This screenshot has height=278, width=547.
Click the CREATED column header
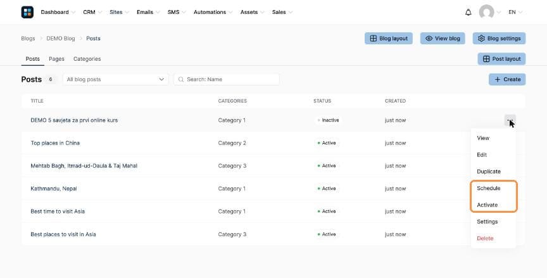395,101
